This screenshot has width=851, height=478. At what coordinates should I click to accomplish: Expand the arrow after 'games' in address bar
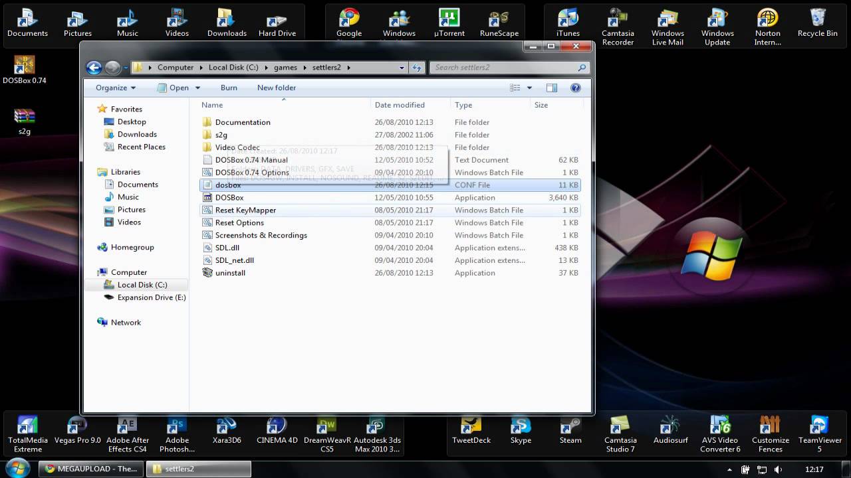304,67
